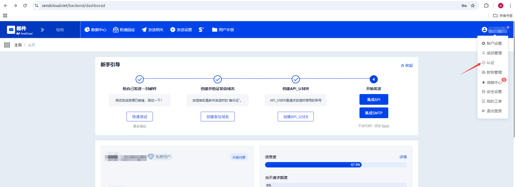This screenshot has width=515, height=187.
Task: Toggle sidebar with three-bar icon
Action: (7, 45)
